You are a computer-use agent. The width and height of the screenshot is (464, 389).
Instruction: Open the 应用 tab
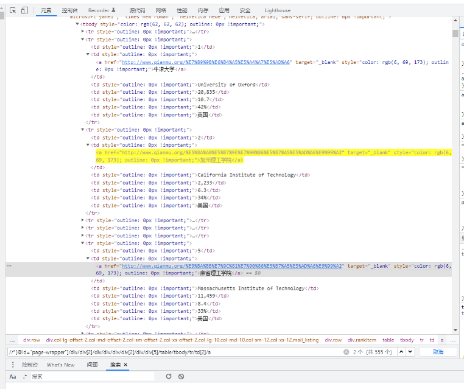(x=224, y=10)
